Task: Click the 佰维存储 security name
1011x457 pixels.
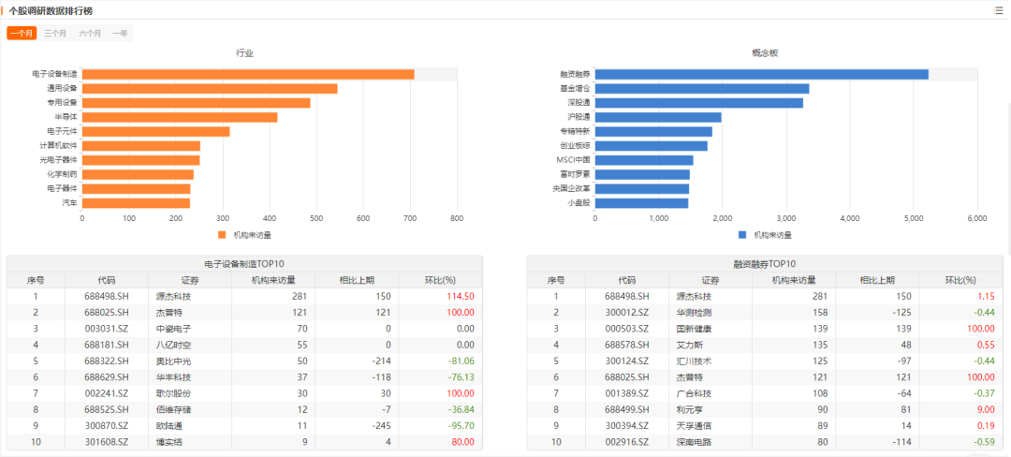Action: 173,409
